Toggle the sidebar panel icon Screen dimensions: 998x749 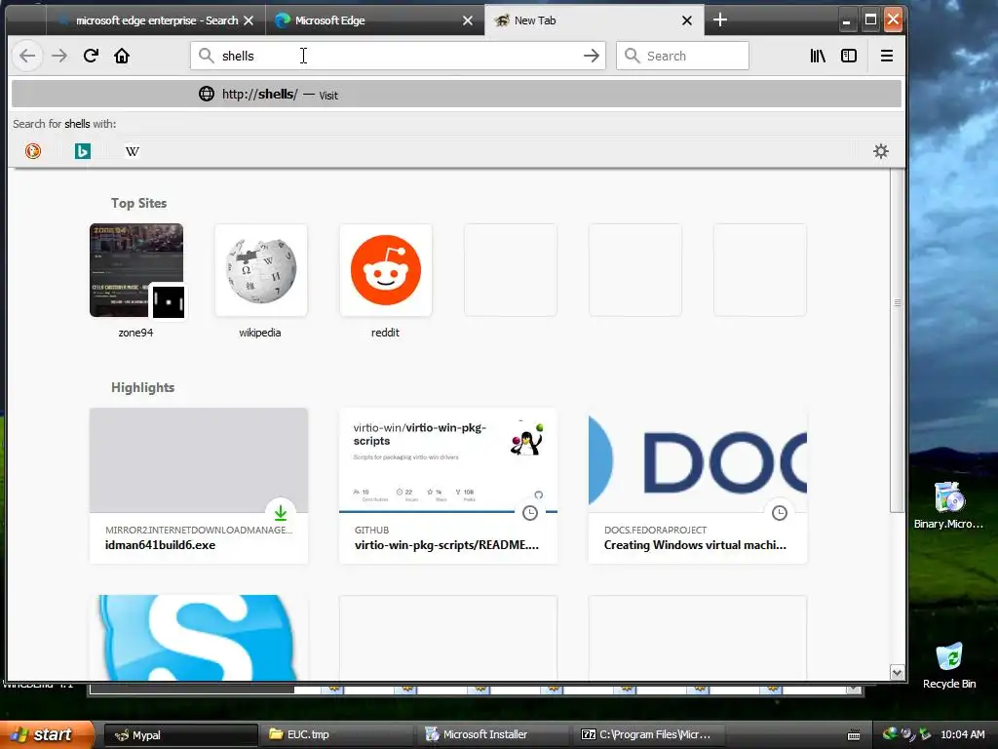(849, 56)
